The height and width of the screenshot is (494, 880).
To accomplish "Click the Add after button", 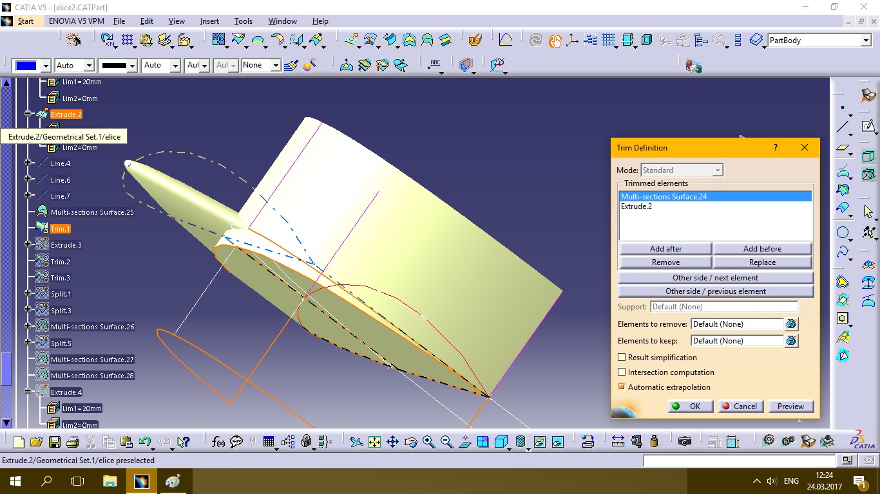I will [665, 248].
